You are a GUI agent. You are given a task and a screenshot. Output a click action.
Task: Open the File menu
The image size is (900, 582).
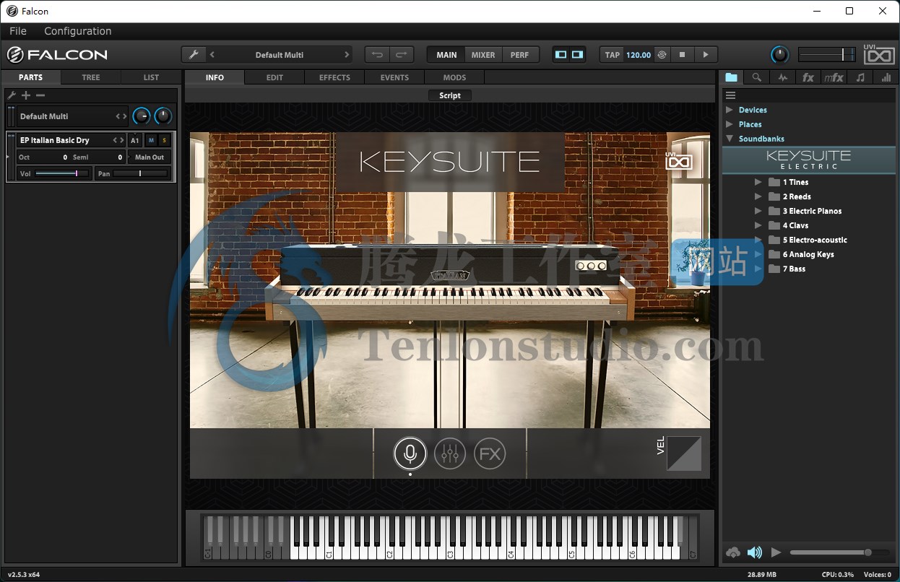(x=18, y=31)
